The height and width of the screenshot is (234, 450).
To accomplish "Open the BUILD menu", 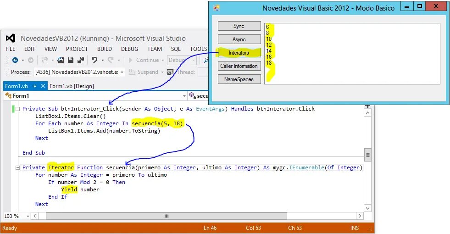I will click(x=105, y=49).
